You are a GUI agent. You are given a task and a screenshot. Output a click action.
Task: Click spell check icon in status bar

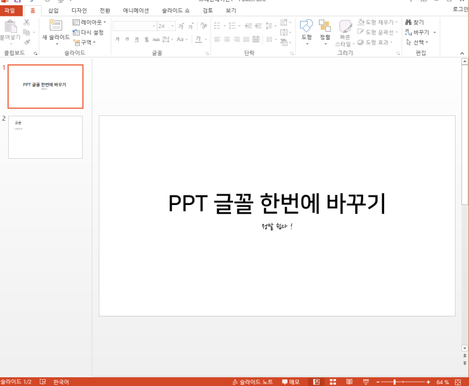pyautogui.click(x=43, y=382)
